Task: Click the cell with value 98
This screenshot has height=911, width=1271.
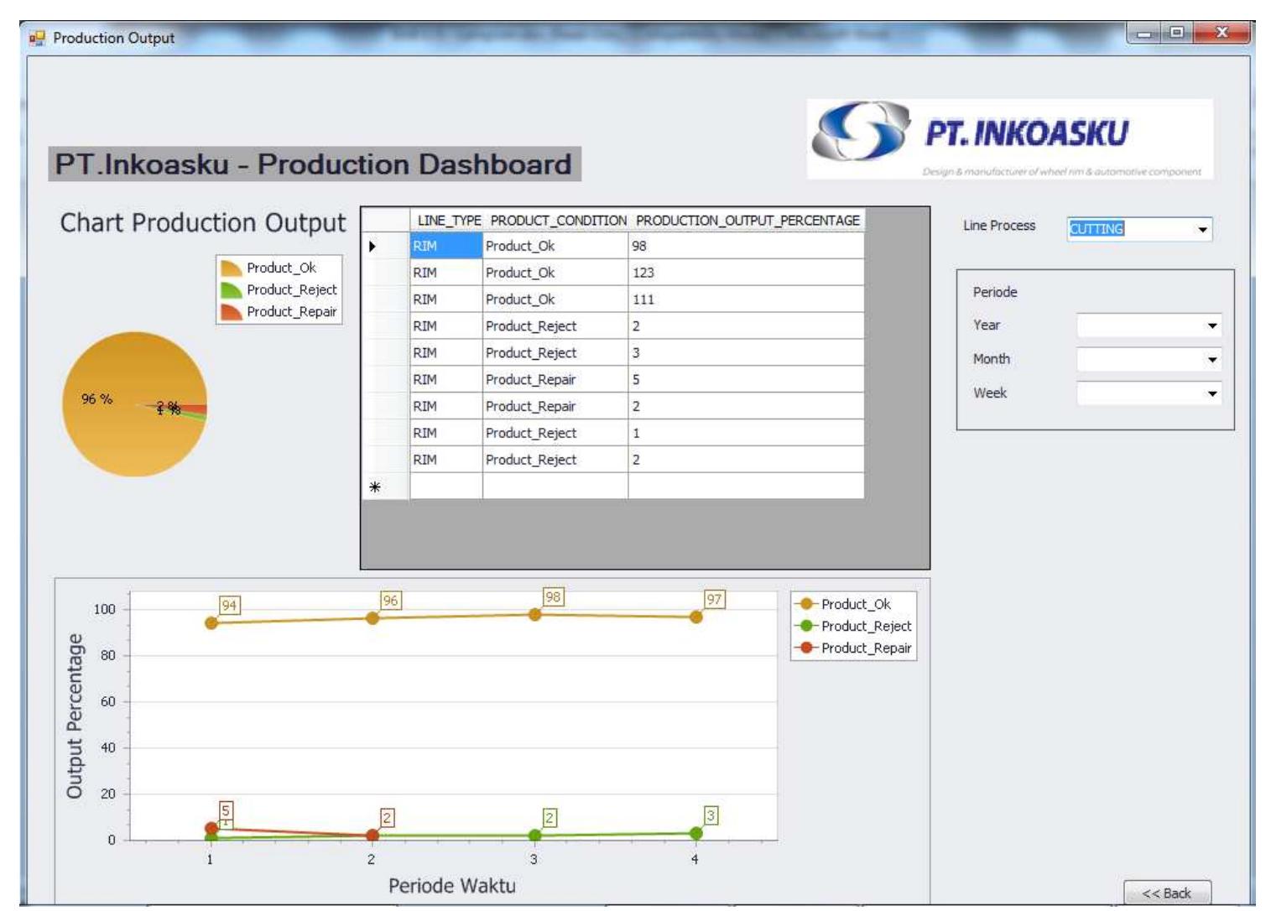Action: pyautogui.click(x=746, y=246)
